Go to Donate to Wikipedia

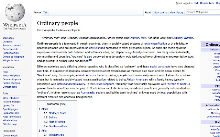[x=13, y=57]
